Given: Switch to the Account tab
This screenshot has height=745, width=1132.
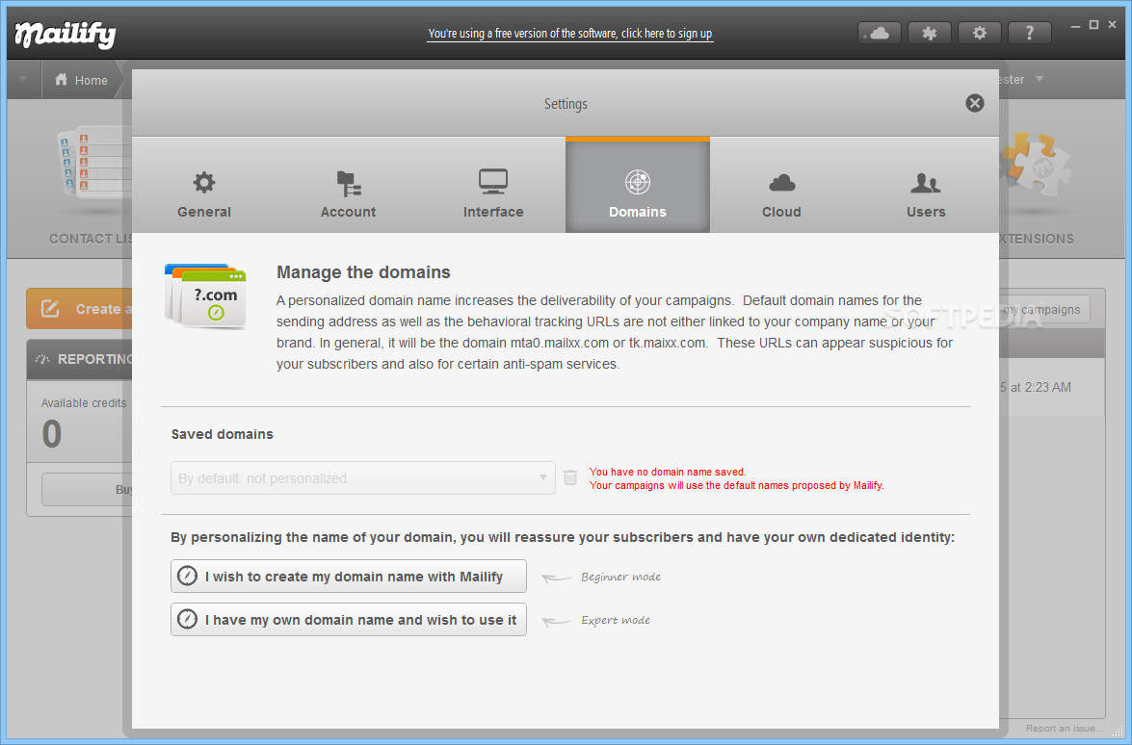Looking at the screenshot, I should click(x=349, y=186).
